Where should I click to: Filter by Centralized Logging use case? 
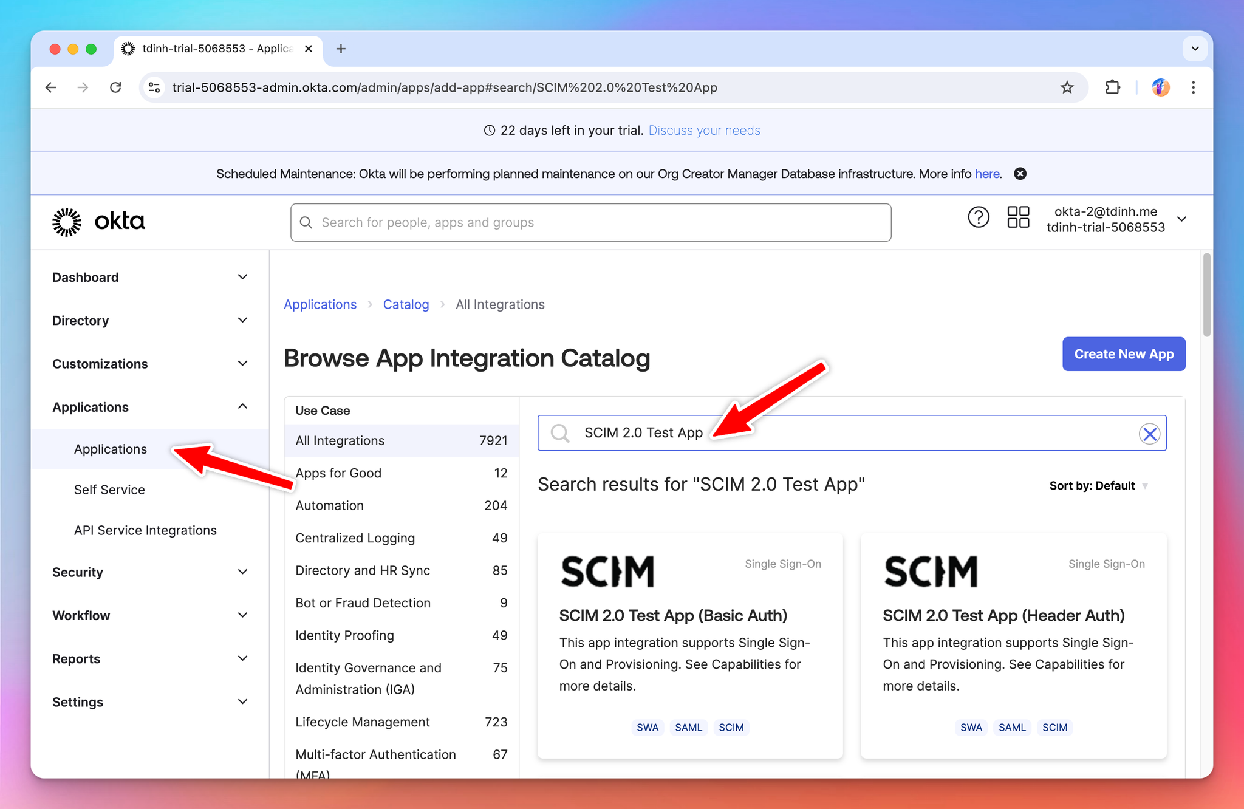point(402,538)
